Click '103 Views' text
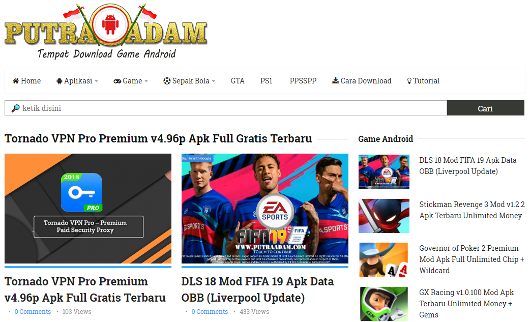The width and height of the screenshot is (531, 322). [77, 311]
